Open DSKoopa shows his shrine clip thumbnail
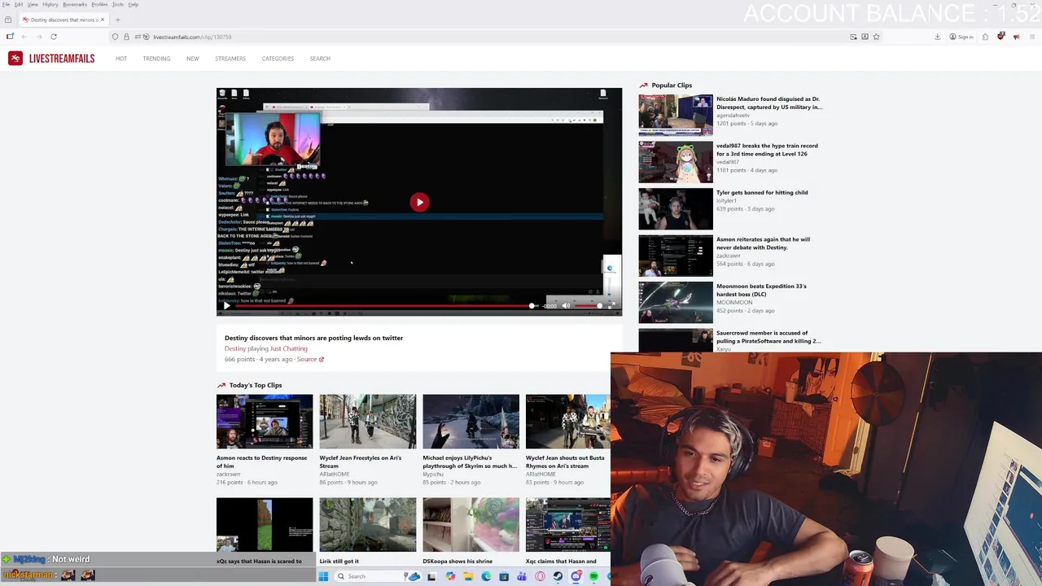Screen dimensions: 1042x586 pyautogui.click(x=471, y=525)
